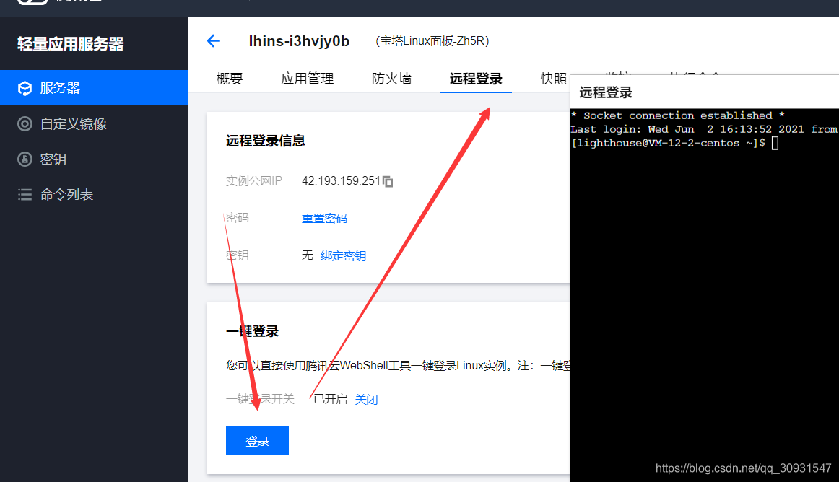
Task: Click the 远程登录信息 card heading
Action: click(x=266, y=141)
